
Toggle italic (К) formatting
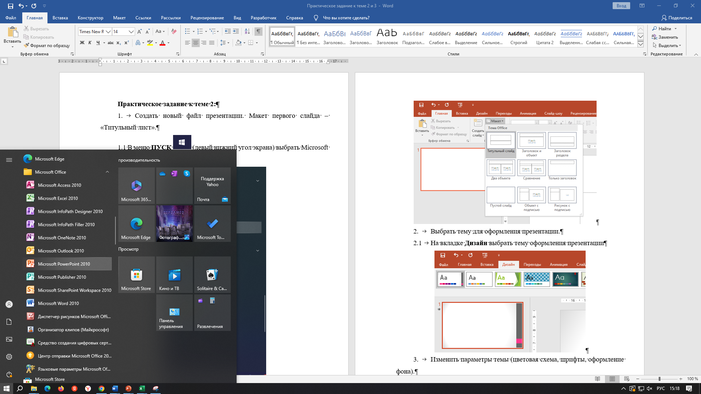pos(90,43)
